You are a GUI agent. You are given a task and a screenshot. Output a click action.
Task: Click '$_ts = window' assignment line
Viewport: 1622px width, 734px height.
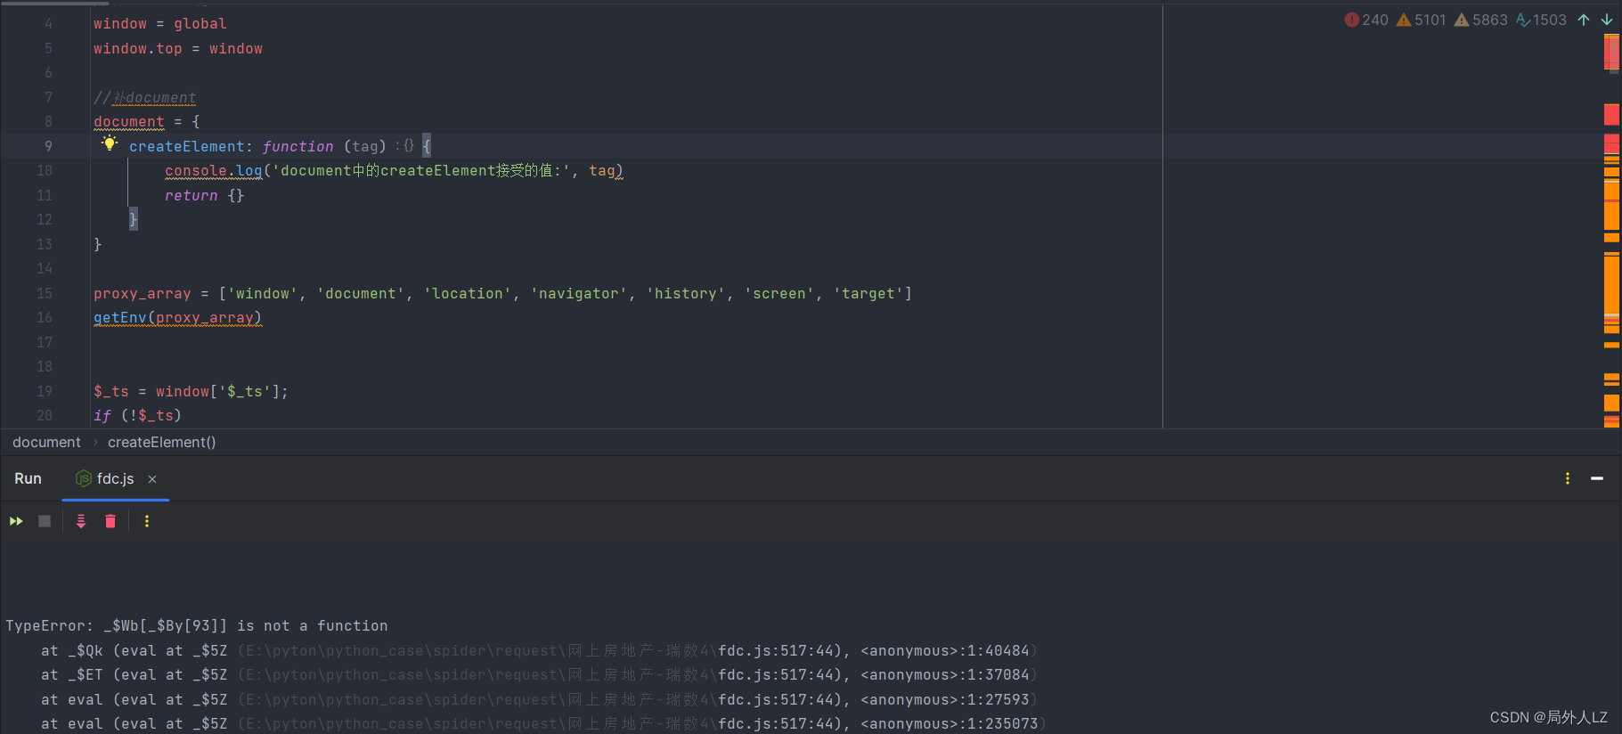(191, 392)
